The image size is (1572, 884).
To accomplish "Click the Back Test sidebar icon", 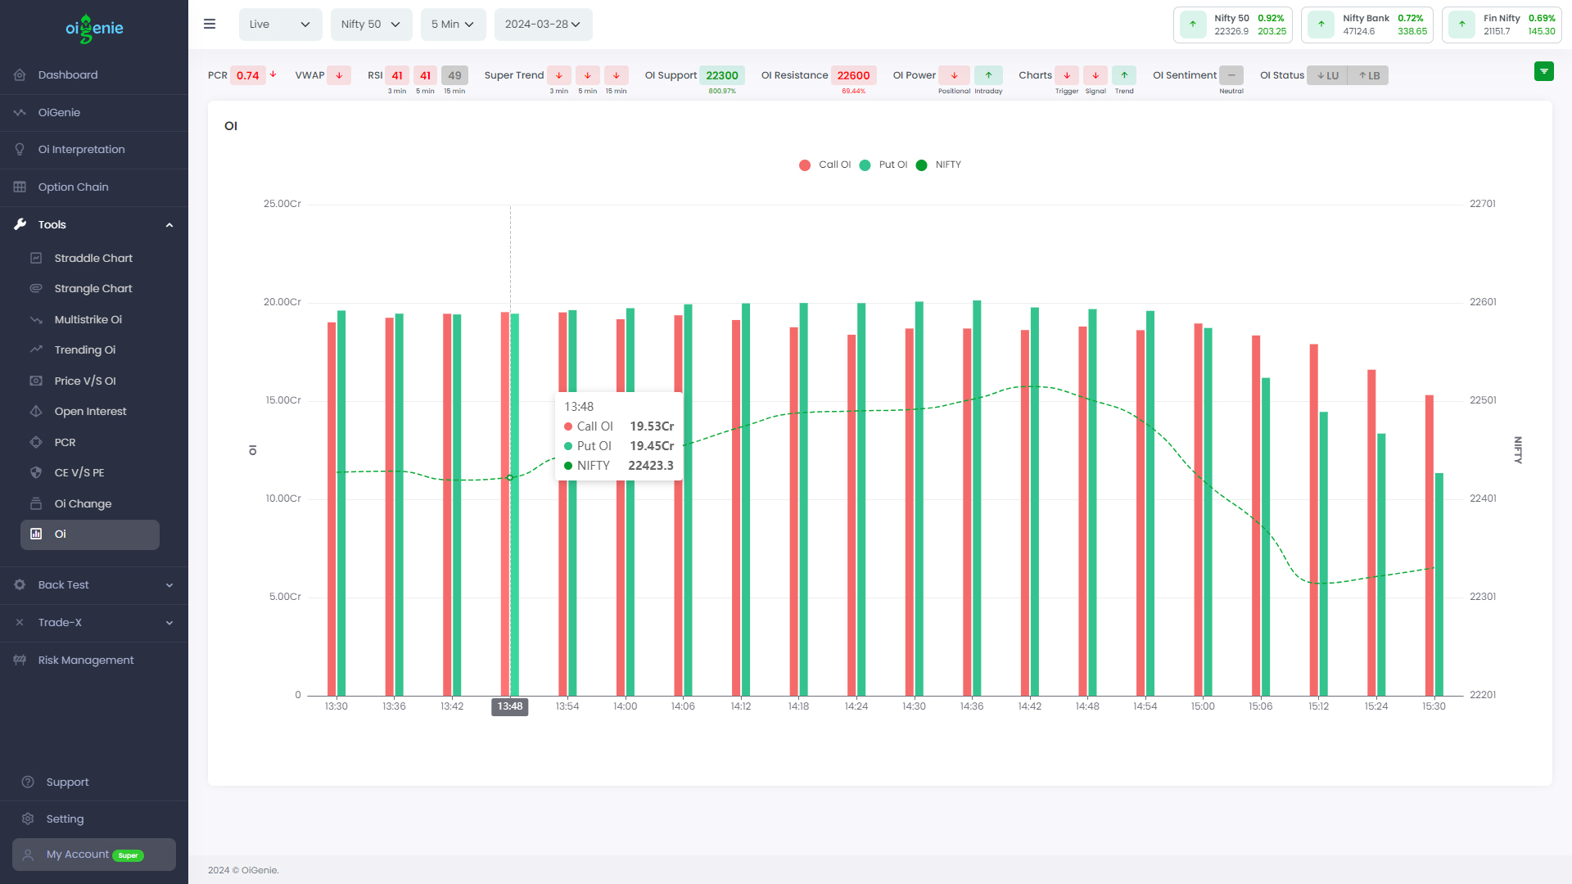I will point(20,584).
